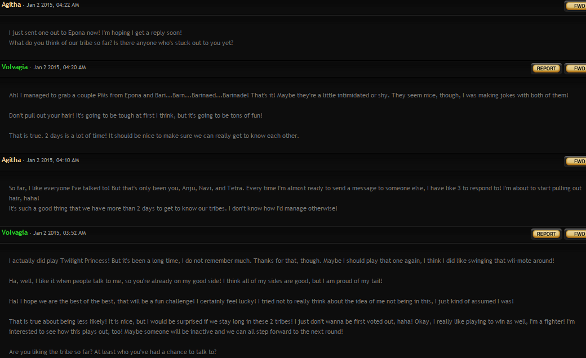Image resolution: width=586 pixels, height=358 pixels.
Task: Click the "Don't pull out your hair" paragraph
Action: (136, 116)
